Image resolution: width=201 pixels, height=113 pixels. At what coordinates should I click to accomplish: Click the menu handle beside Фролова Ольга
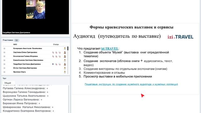tap(4, 72)
